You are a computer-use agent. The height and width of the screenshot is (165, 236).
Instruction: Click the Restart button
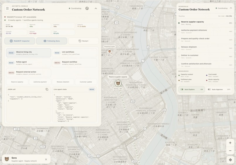(x=83, y=41)
